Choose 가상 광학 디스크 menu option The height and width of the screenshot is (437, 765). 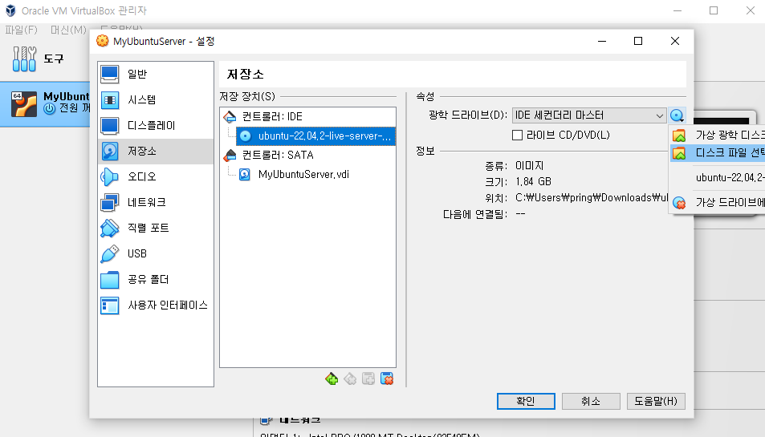(x=718, y=135)
